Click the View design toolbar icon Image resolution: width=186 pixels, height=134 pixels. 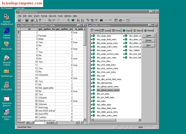tap(19, 20)
